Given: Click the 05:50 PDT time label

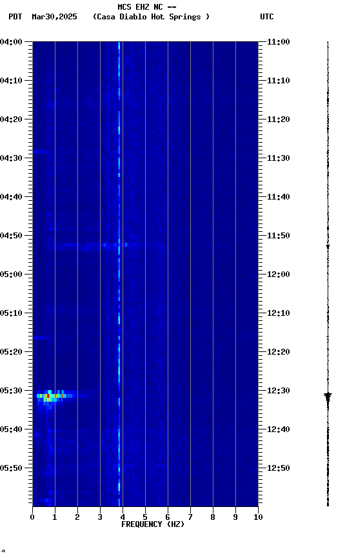Looking at the screenshot, I should click(x=11, y=468).
